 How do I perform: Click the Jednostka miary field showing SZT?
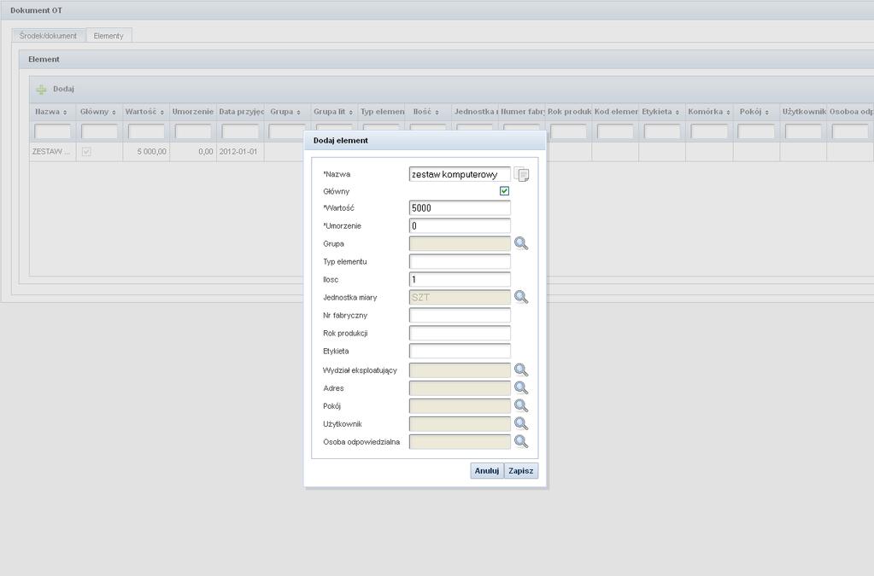(x=460, y=297)
